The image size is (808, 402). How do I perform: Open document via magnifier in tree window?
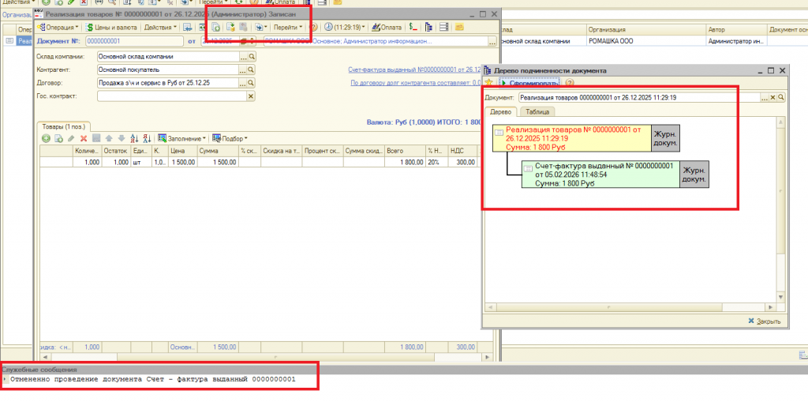click(781, 97)
